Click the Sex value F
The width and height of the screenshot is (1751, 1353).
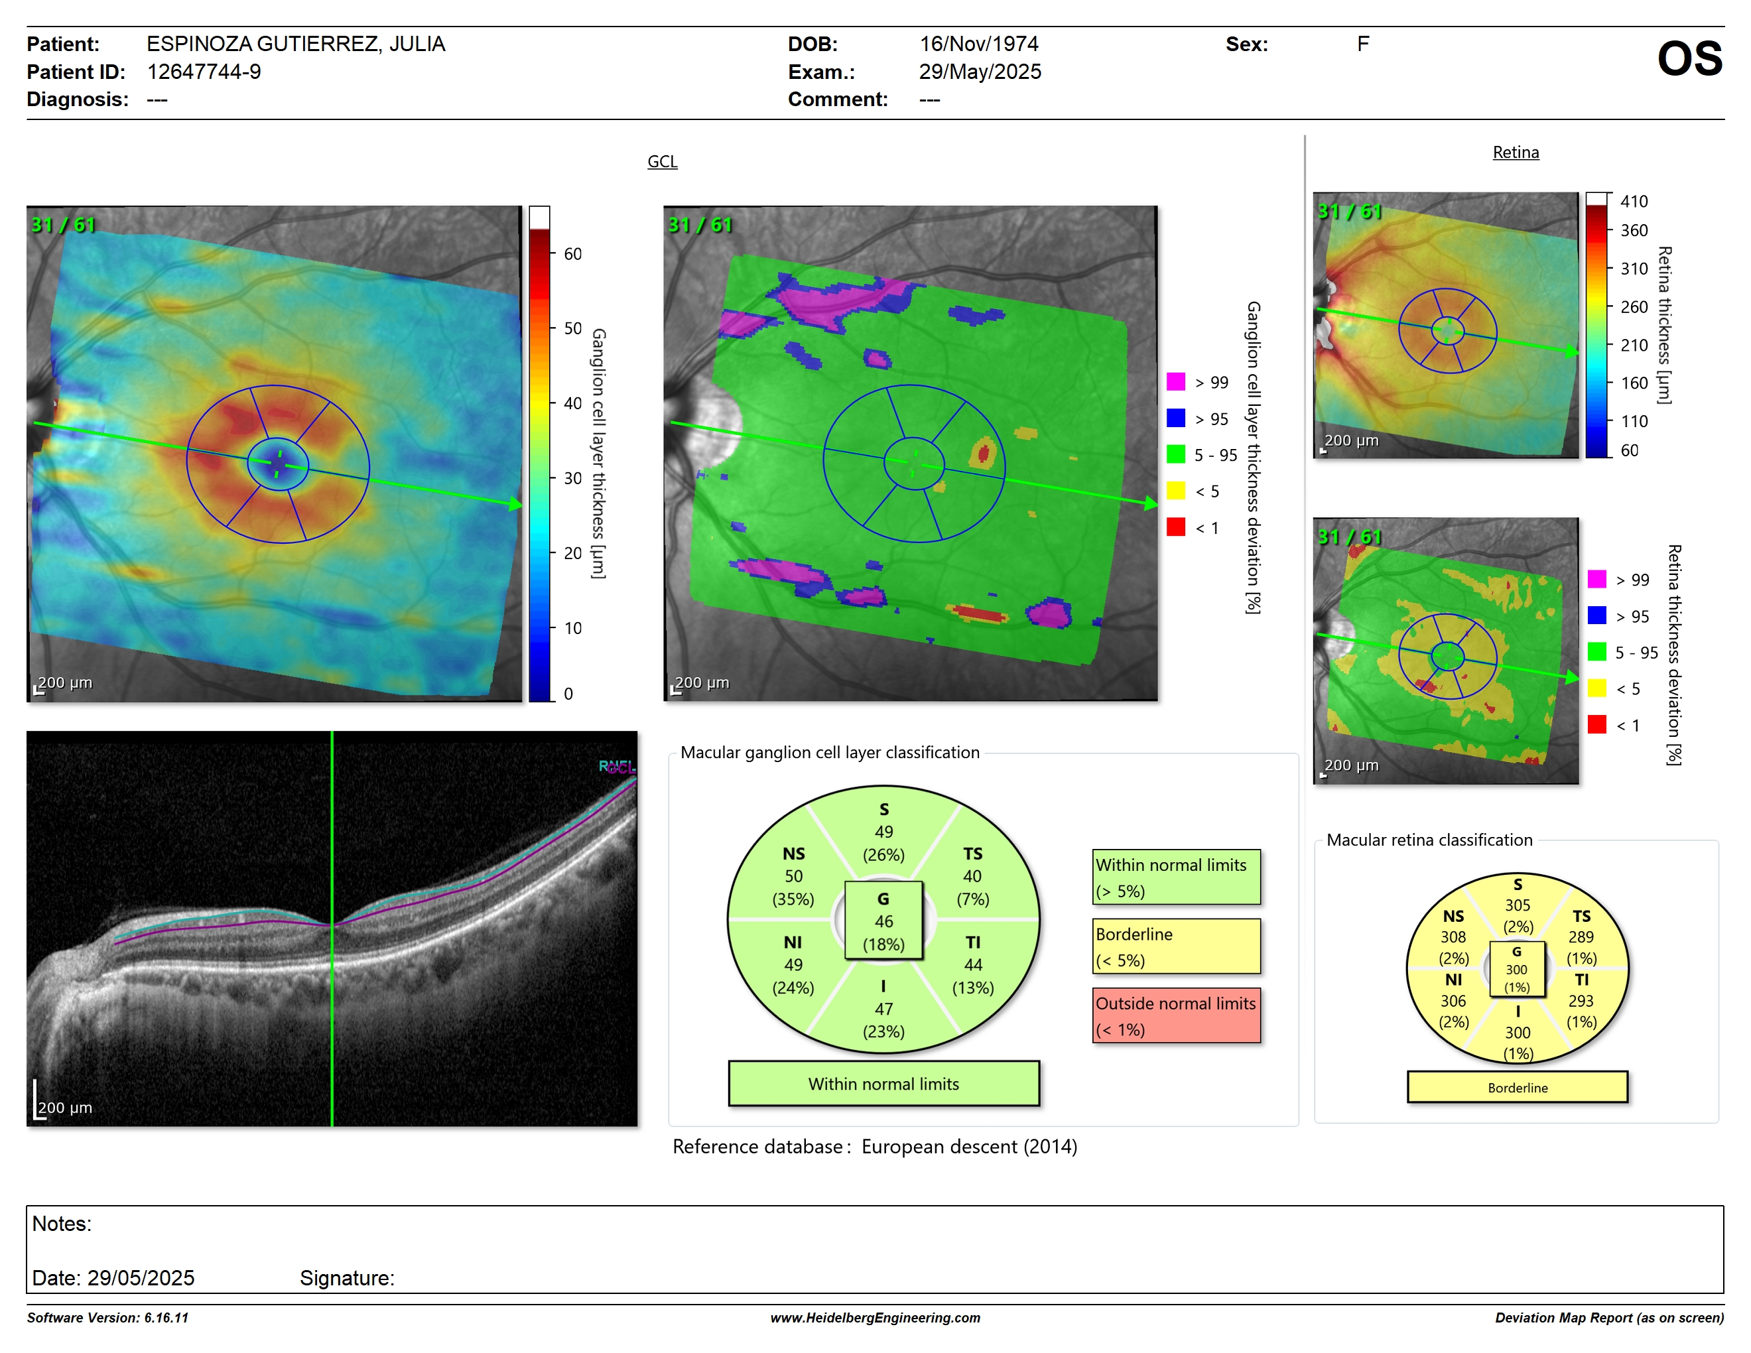click(1363, 44)
